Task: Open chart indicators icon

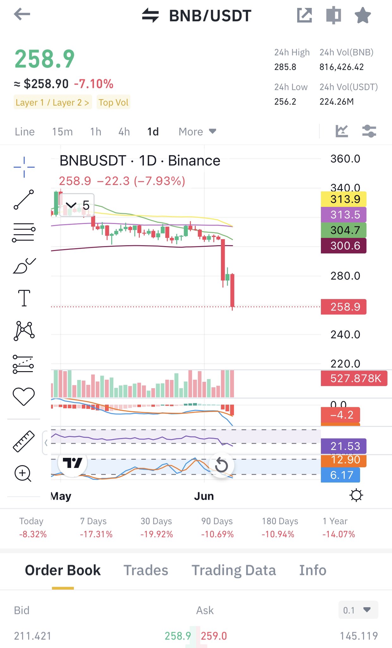Action: [342, 131]
